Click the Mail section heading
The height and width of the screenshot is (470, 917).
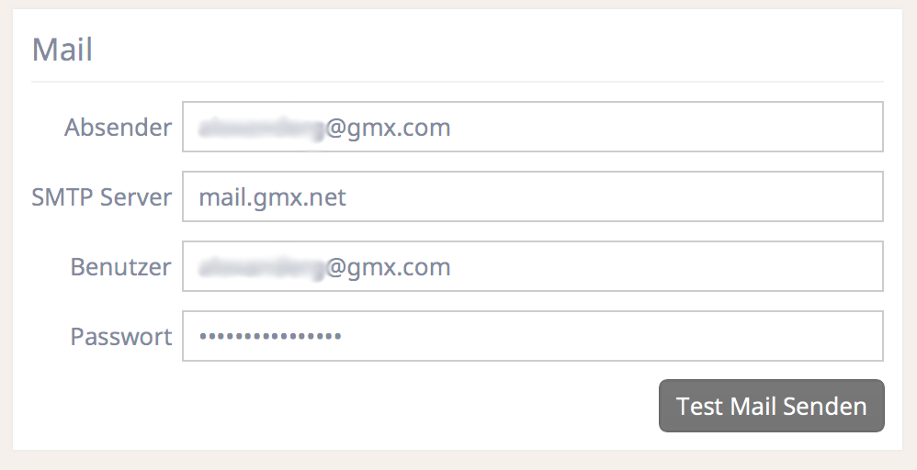tap(62, 49)
